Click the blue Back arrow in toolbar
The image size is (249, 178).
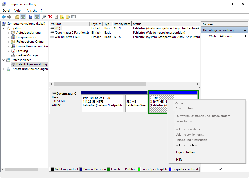click(4, 17)
